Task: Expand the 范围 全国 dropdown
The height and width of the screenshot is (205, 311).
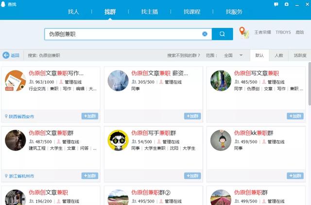Action: [x=241, y=55]
